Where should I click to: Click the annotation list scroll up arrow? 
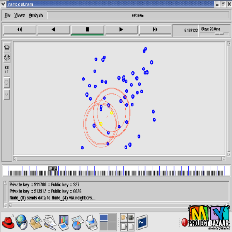(5, 183)
